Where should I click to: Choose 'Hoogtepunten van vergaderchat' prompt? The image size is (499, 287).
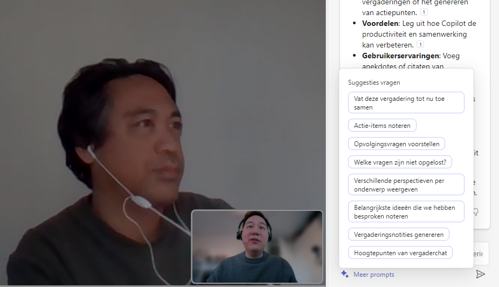pyautogui.click(x=400, y=252)
